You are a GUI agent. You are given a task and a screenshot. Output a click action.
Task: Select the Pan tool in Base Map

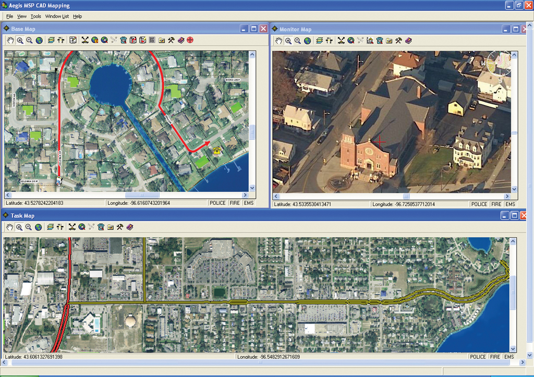click(10, 40)
